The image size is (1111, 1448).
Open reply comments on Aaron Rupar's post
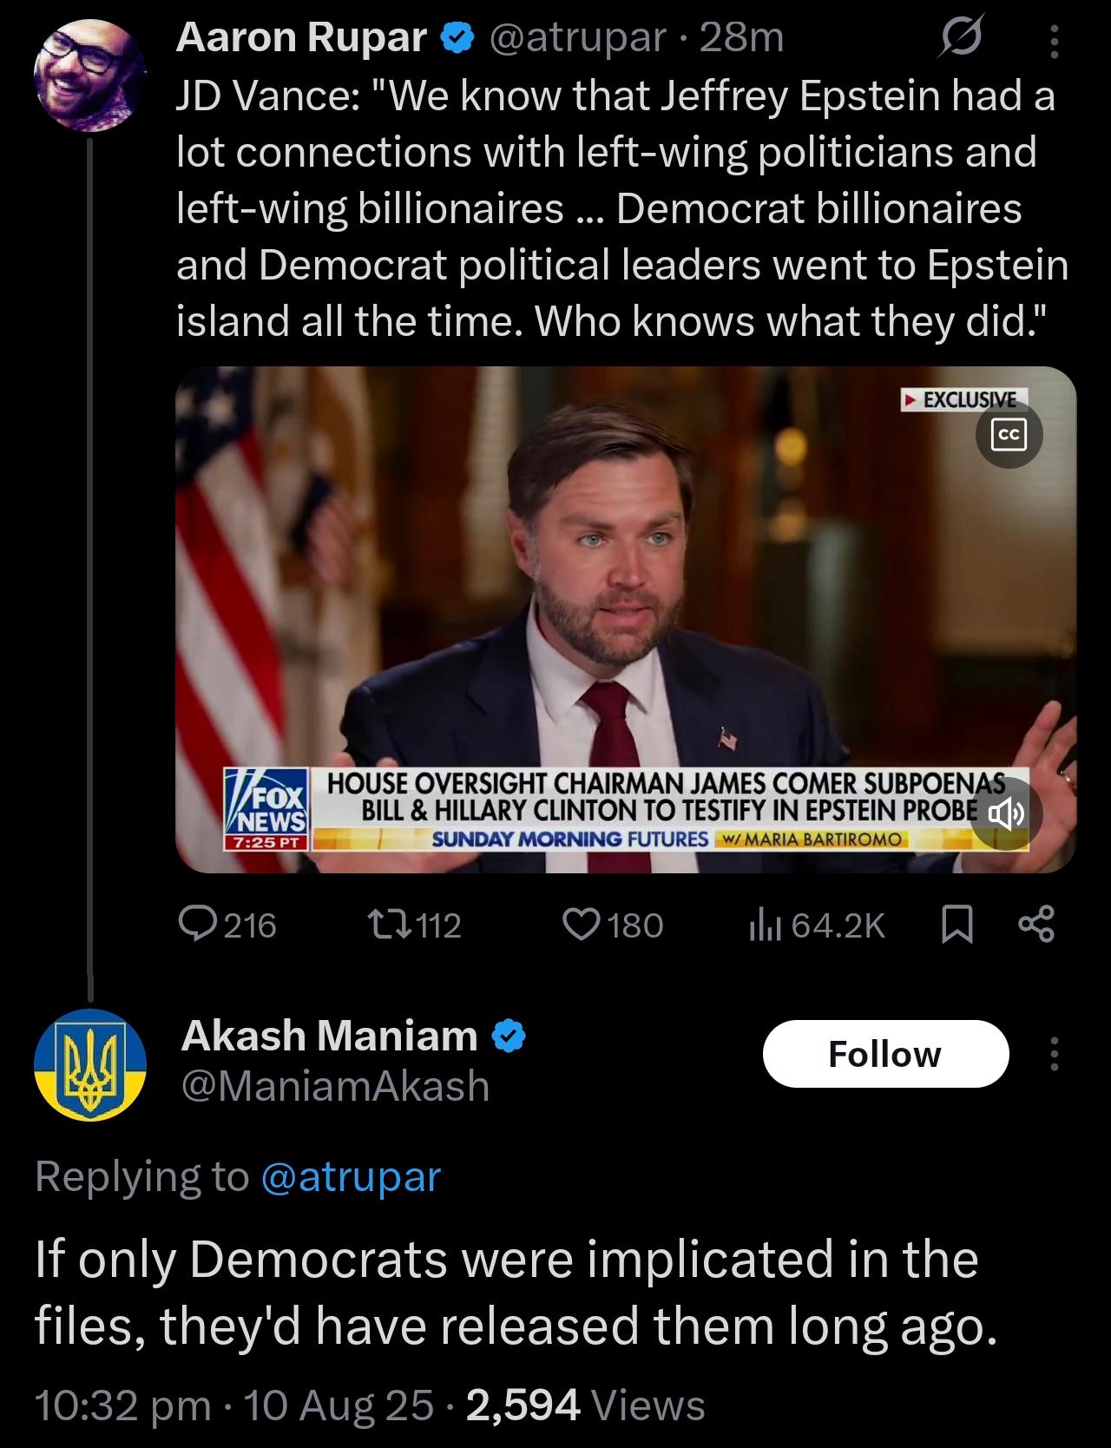227,925
